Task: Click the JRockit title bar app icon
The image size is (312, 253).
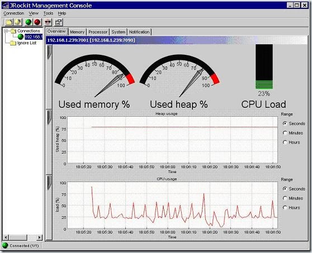Action: tap(5, 6)
